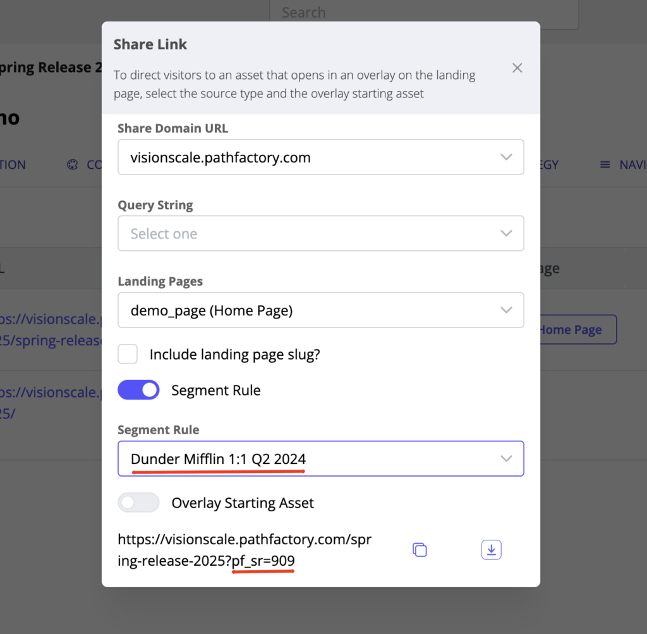The width and height of the screenshot is (647, 634).
Task: Click the palette icon in the background tab
Action: 72,165
